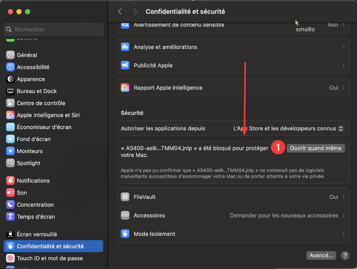Expand the Mode Isolement chevron
Screen dimensions: 357x269
[343, 234]
